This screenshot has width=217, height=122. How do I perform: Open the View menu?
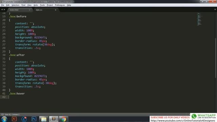pos(29,5)
